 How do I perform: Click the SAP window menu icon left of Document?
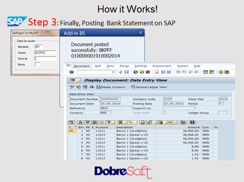pos(68,65)
